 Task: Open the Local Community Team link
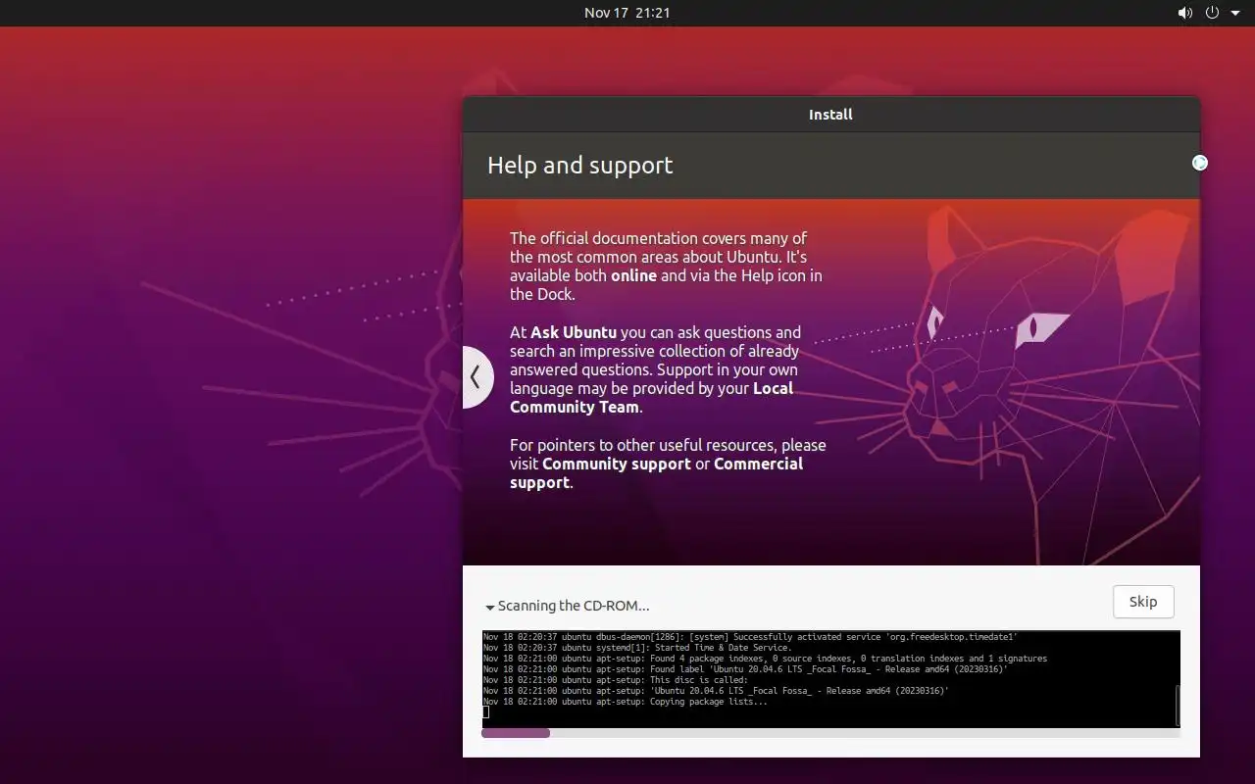click(651, 398)
